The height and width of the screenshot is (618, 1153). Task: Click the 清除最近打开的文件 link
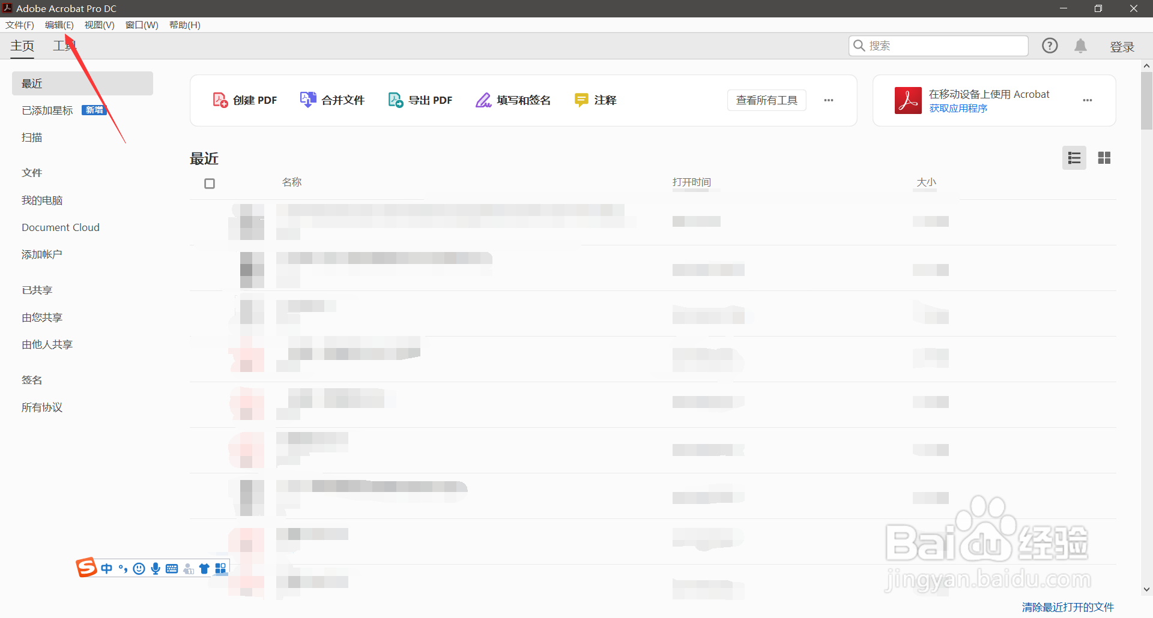click(1068, 607)
